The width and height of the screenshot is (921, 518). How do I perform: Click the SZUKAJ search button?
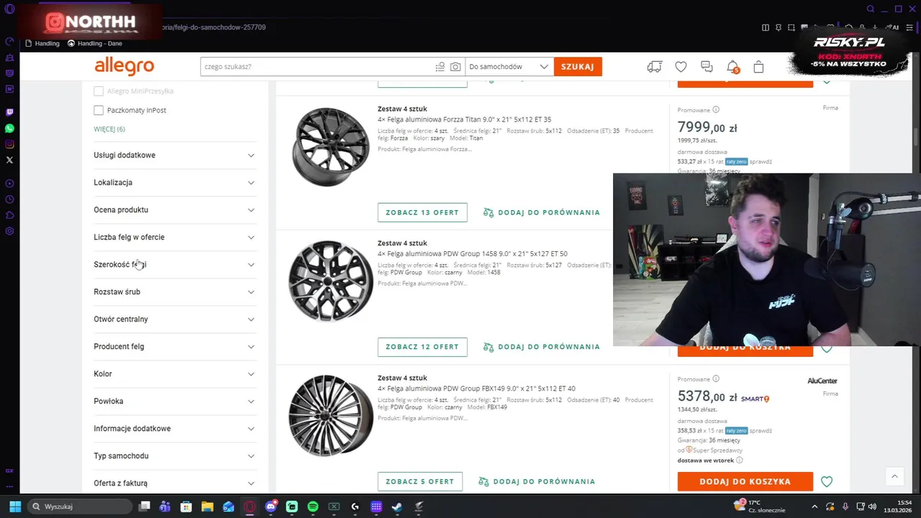point(578,67)
